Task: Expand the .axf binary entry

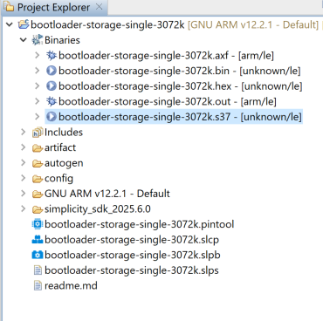Action: [x=38, y=55]
